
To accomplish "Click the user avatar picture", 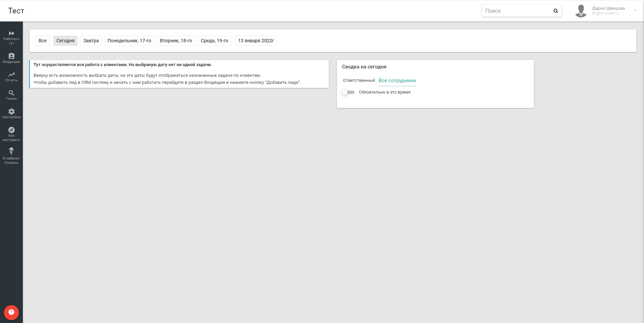I will [x=581, y=11].
